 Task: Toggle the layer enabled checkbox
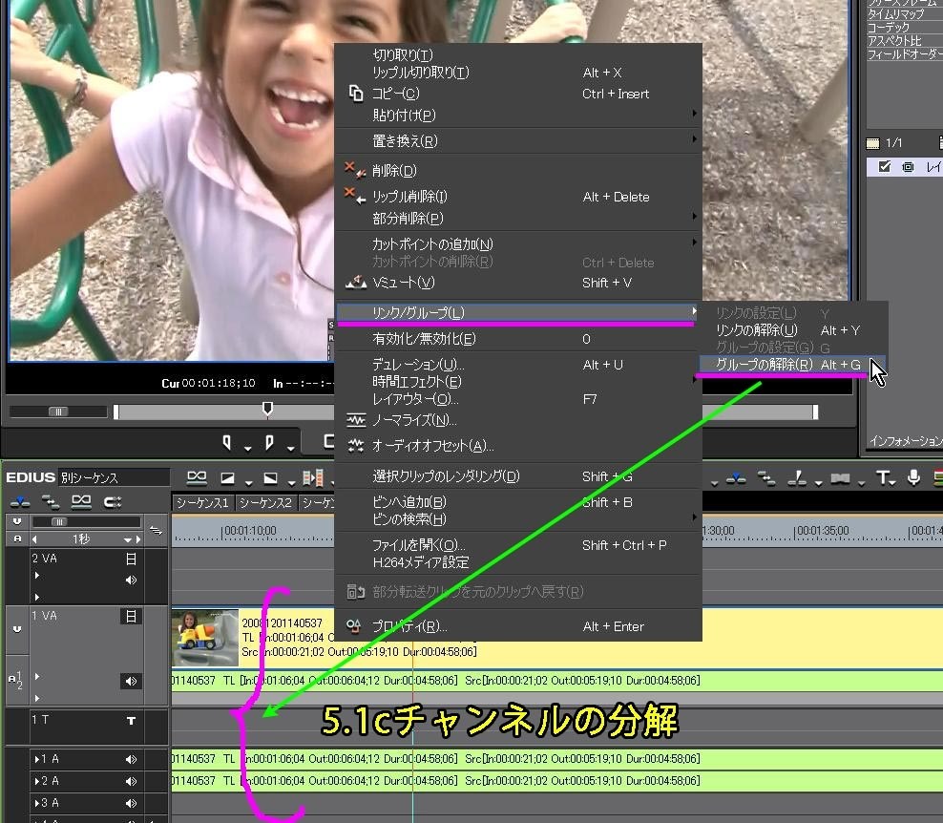[x=883, y=166]
